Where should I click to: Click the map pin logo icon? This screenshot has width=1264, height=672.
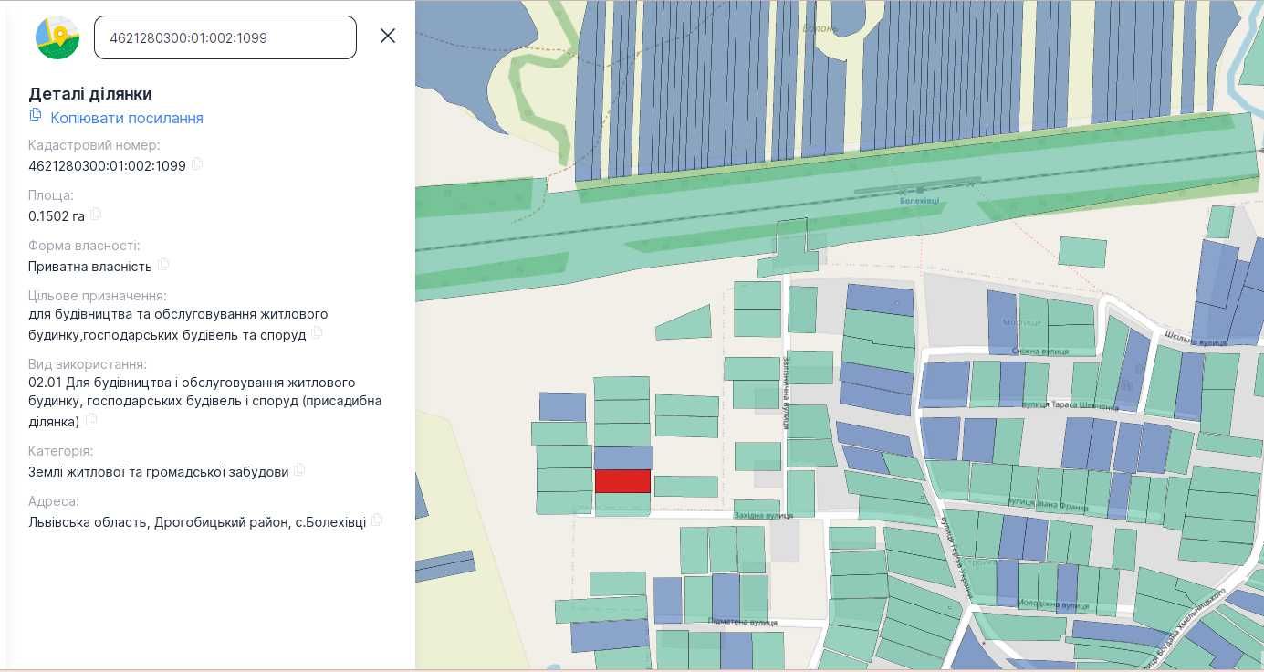click(x=57, y=37)
